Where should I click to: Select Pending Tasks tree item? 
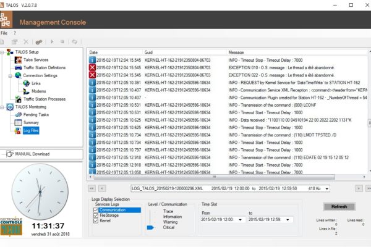click(36, 115)
